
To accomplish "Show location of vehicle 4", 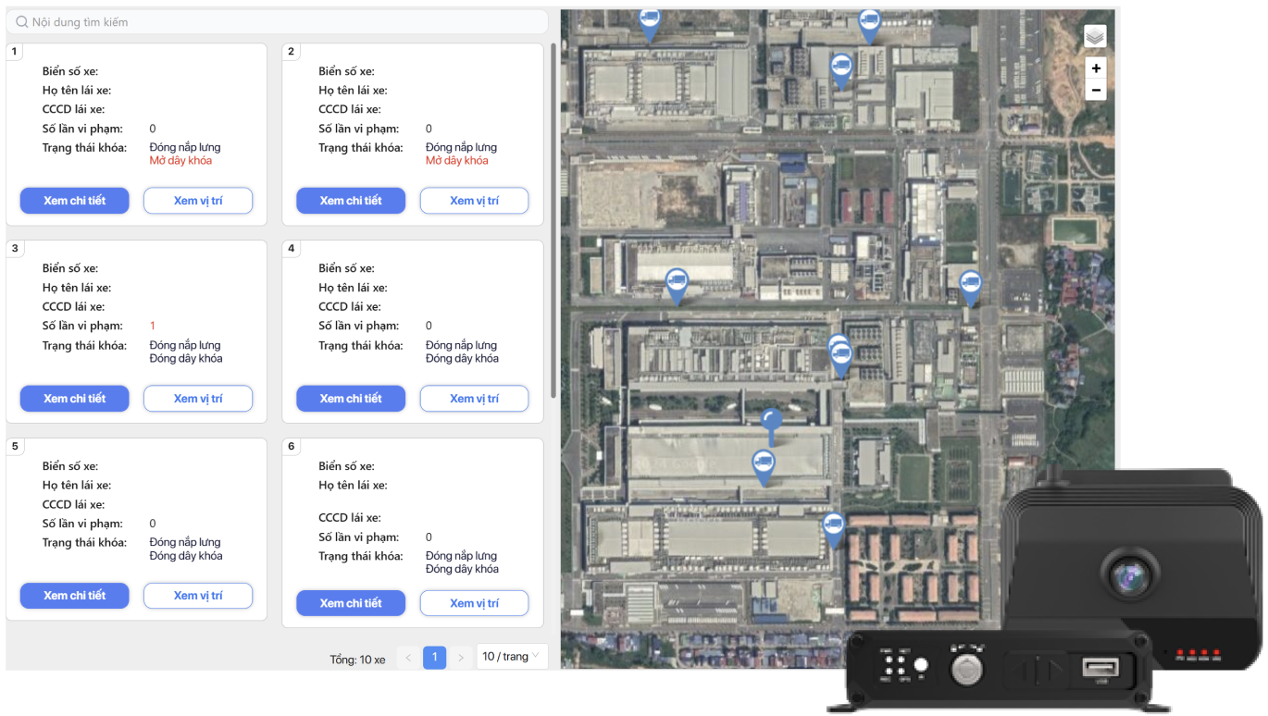I will click(474, 399).
